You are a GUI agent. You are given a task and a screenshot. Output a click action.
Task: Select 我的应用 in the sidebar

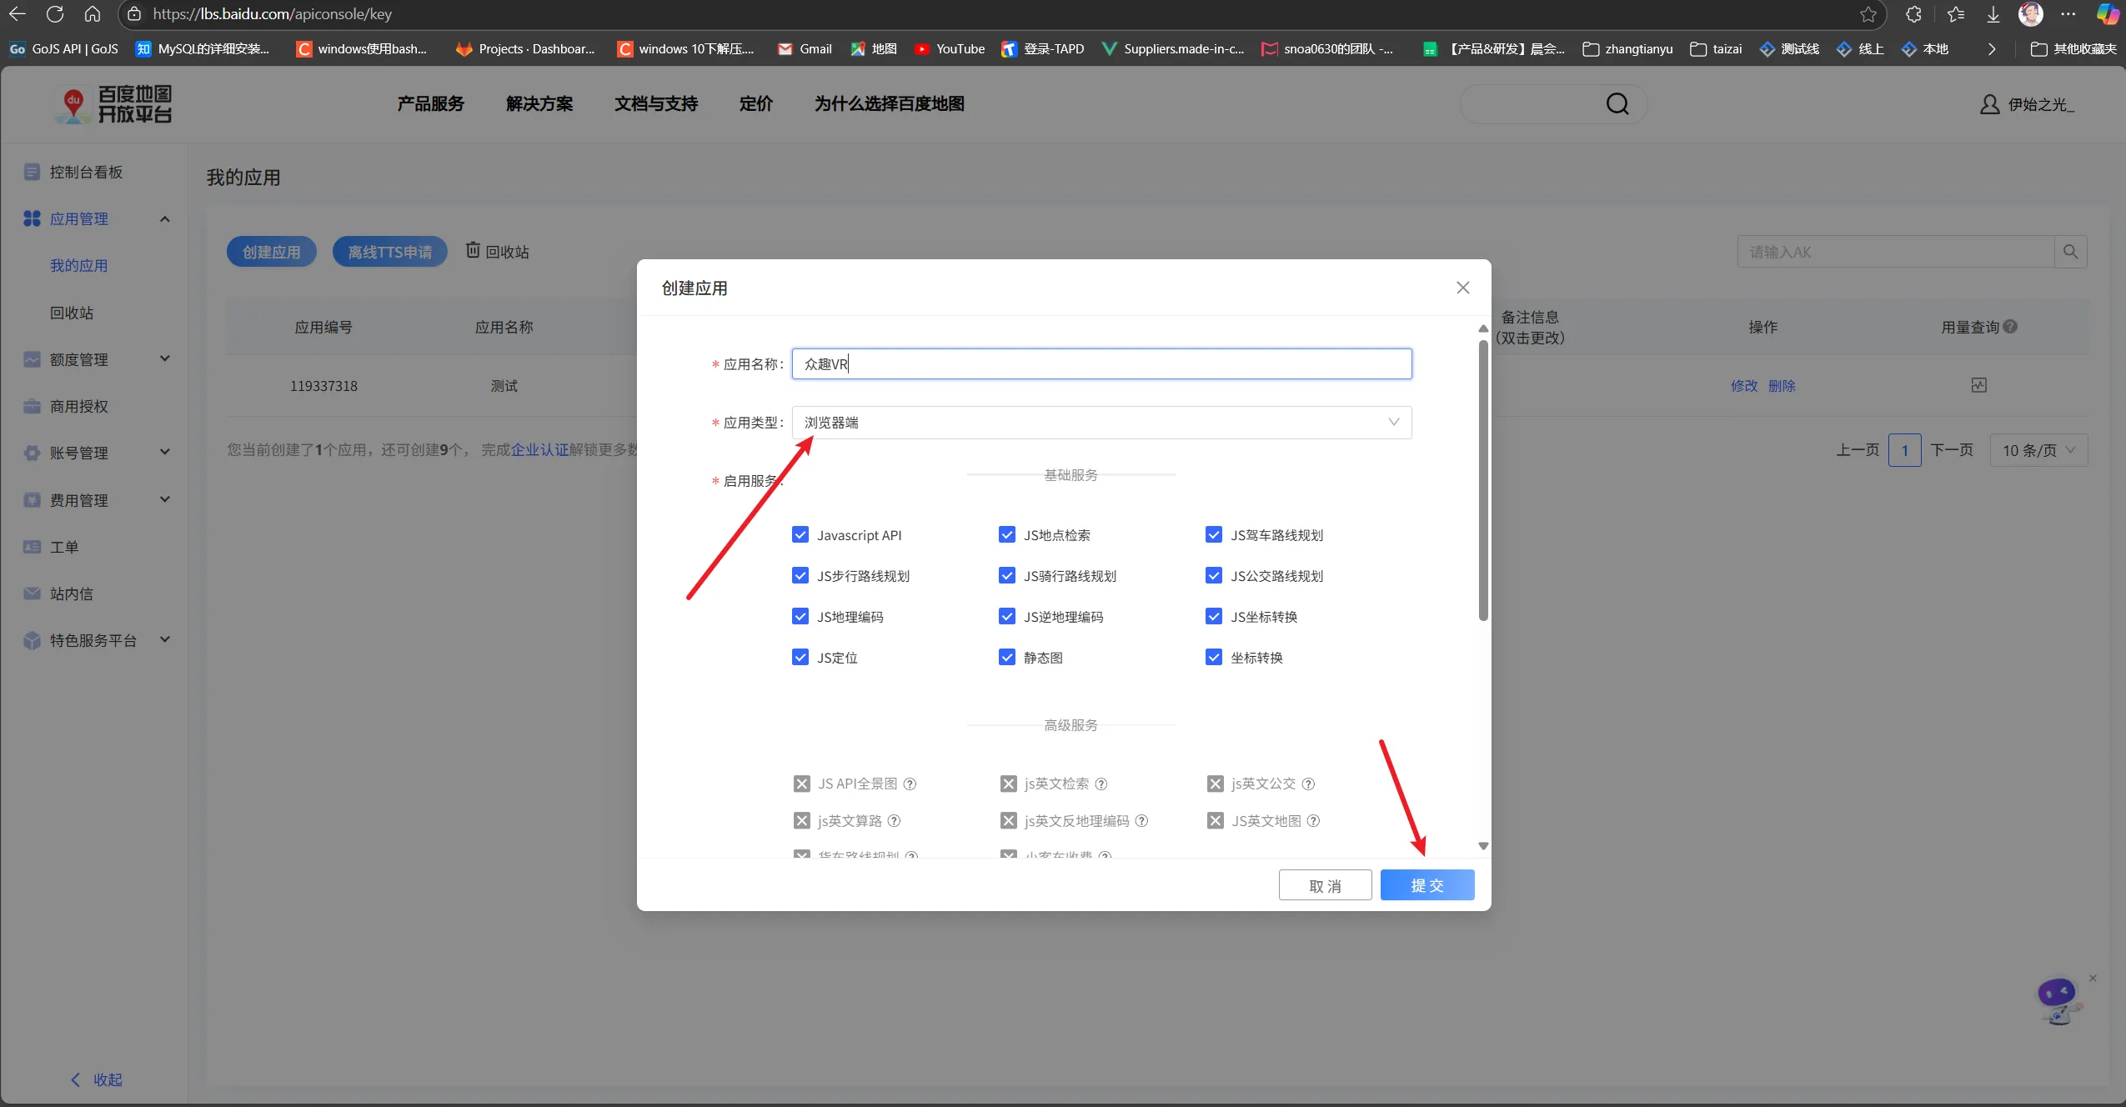tap(78, 265)
